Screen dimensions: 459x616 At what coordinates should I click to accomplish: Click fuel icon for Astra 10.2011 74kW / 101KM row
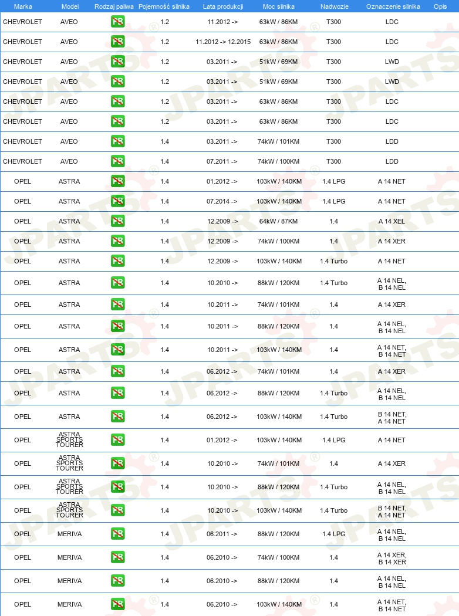[117, 304]
